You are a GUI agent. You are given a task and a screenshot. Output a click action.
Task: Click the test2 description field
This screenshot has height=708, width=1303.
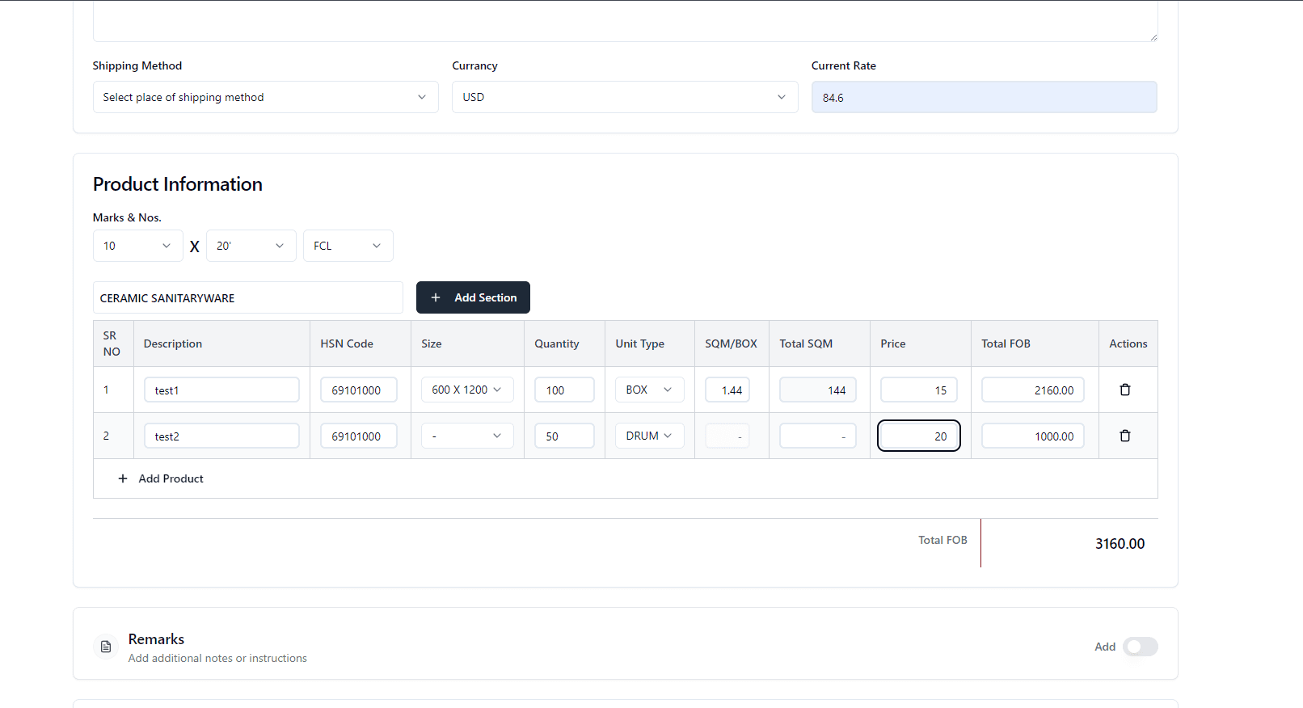pyautogui.click(x=221, y=436)
